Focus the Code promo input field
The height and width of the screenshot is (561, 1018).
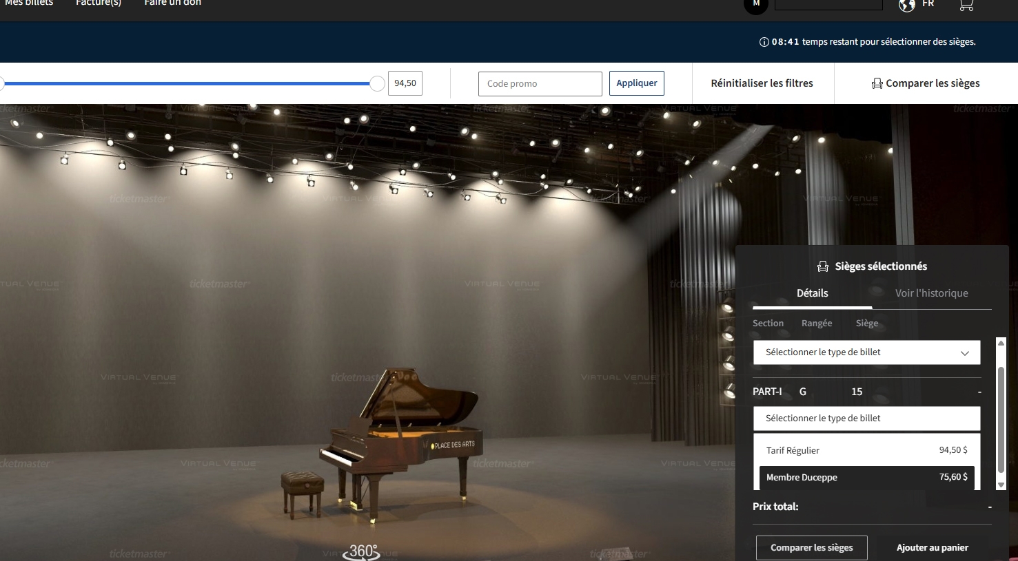[540, 84]
